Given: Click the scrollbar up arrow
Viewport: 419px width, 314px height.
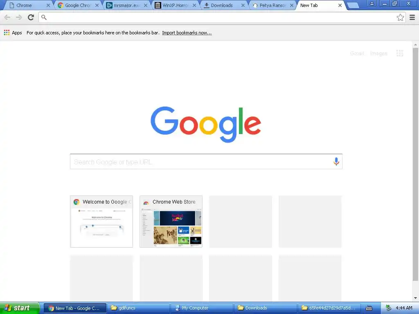Looking at the screenshot, I should (415, 44).
